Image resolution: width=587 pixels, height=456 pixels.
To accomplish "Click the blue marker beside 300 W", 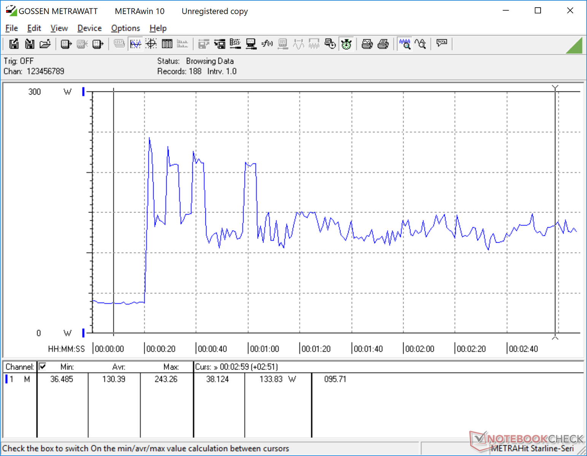I will coord(83,92).
